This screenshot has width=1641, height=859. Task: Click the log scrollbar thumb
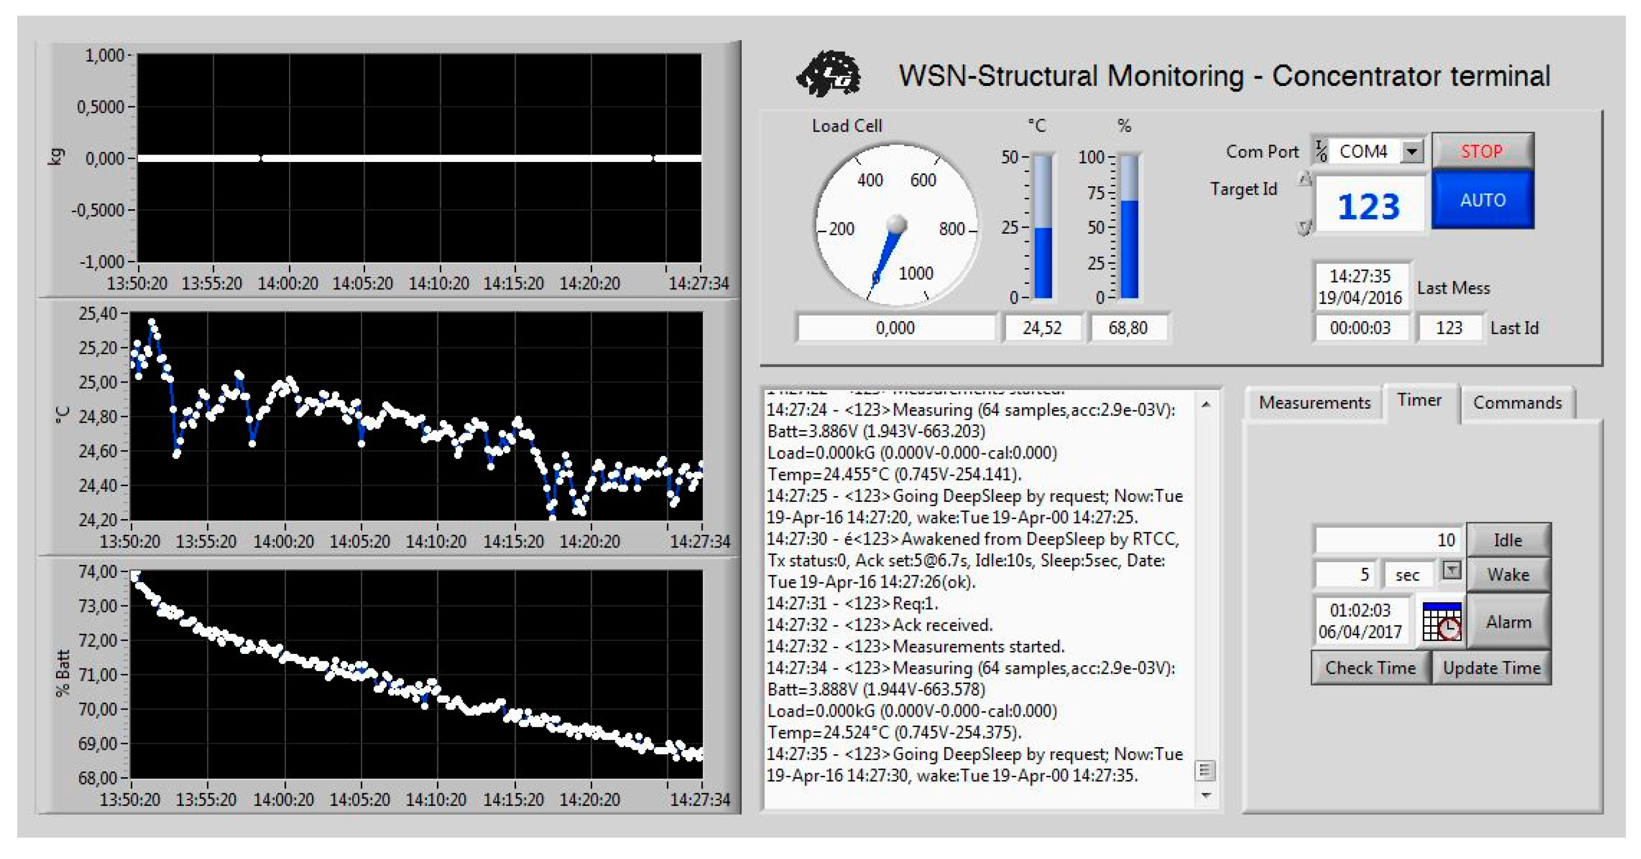click(1204, 770)
